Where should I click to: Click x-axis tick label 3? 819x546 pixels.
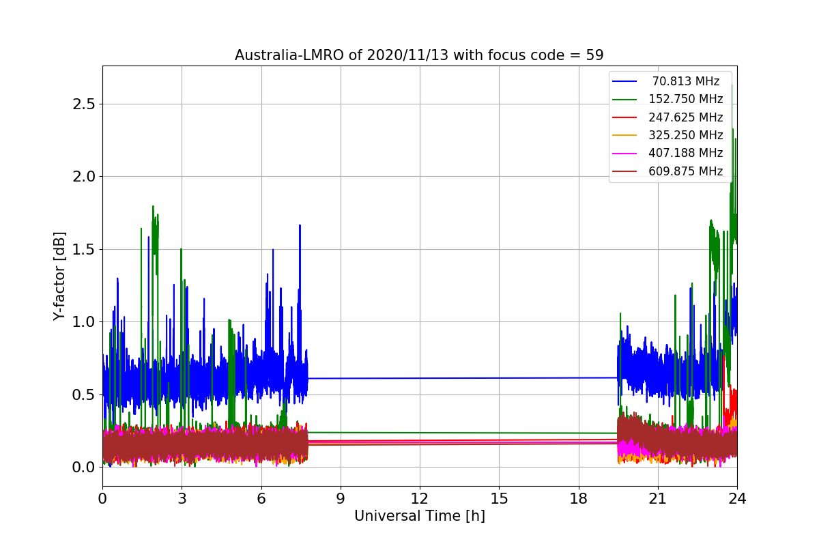point(182,498)
